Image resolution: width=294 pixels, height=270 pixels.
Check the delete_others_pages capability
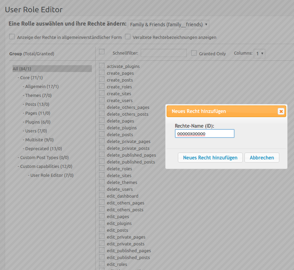click(x=102, y=106)
